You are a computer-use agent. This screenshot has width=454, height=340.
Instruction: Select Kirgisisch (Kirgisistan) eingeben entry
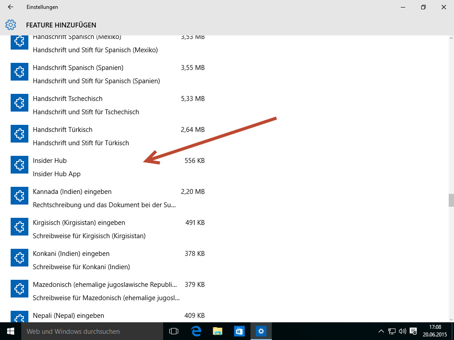pos(108,229)
